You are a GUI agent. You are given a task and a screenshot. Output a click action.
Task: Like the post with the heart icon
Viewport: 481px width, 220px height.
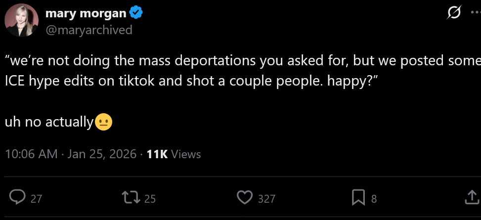click(x=245, y=198)
